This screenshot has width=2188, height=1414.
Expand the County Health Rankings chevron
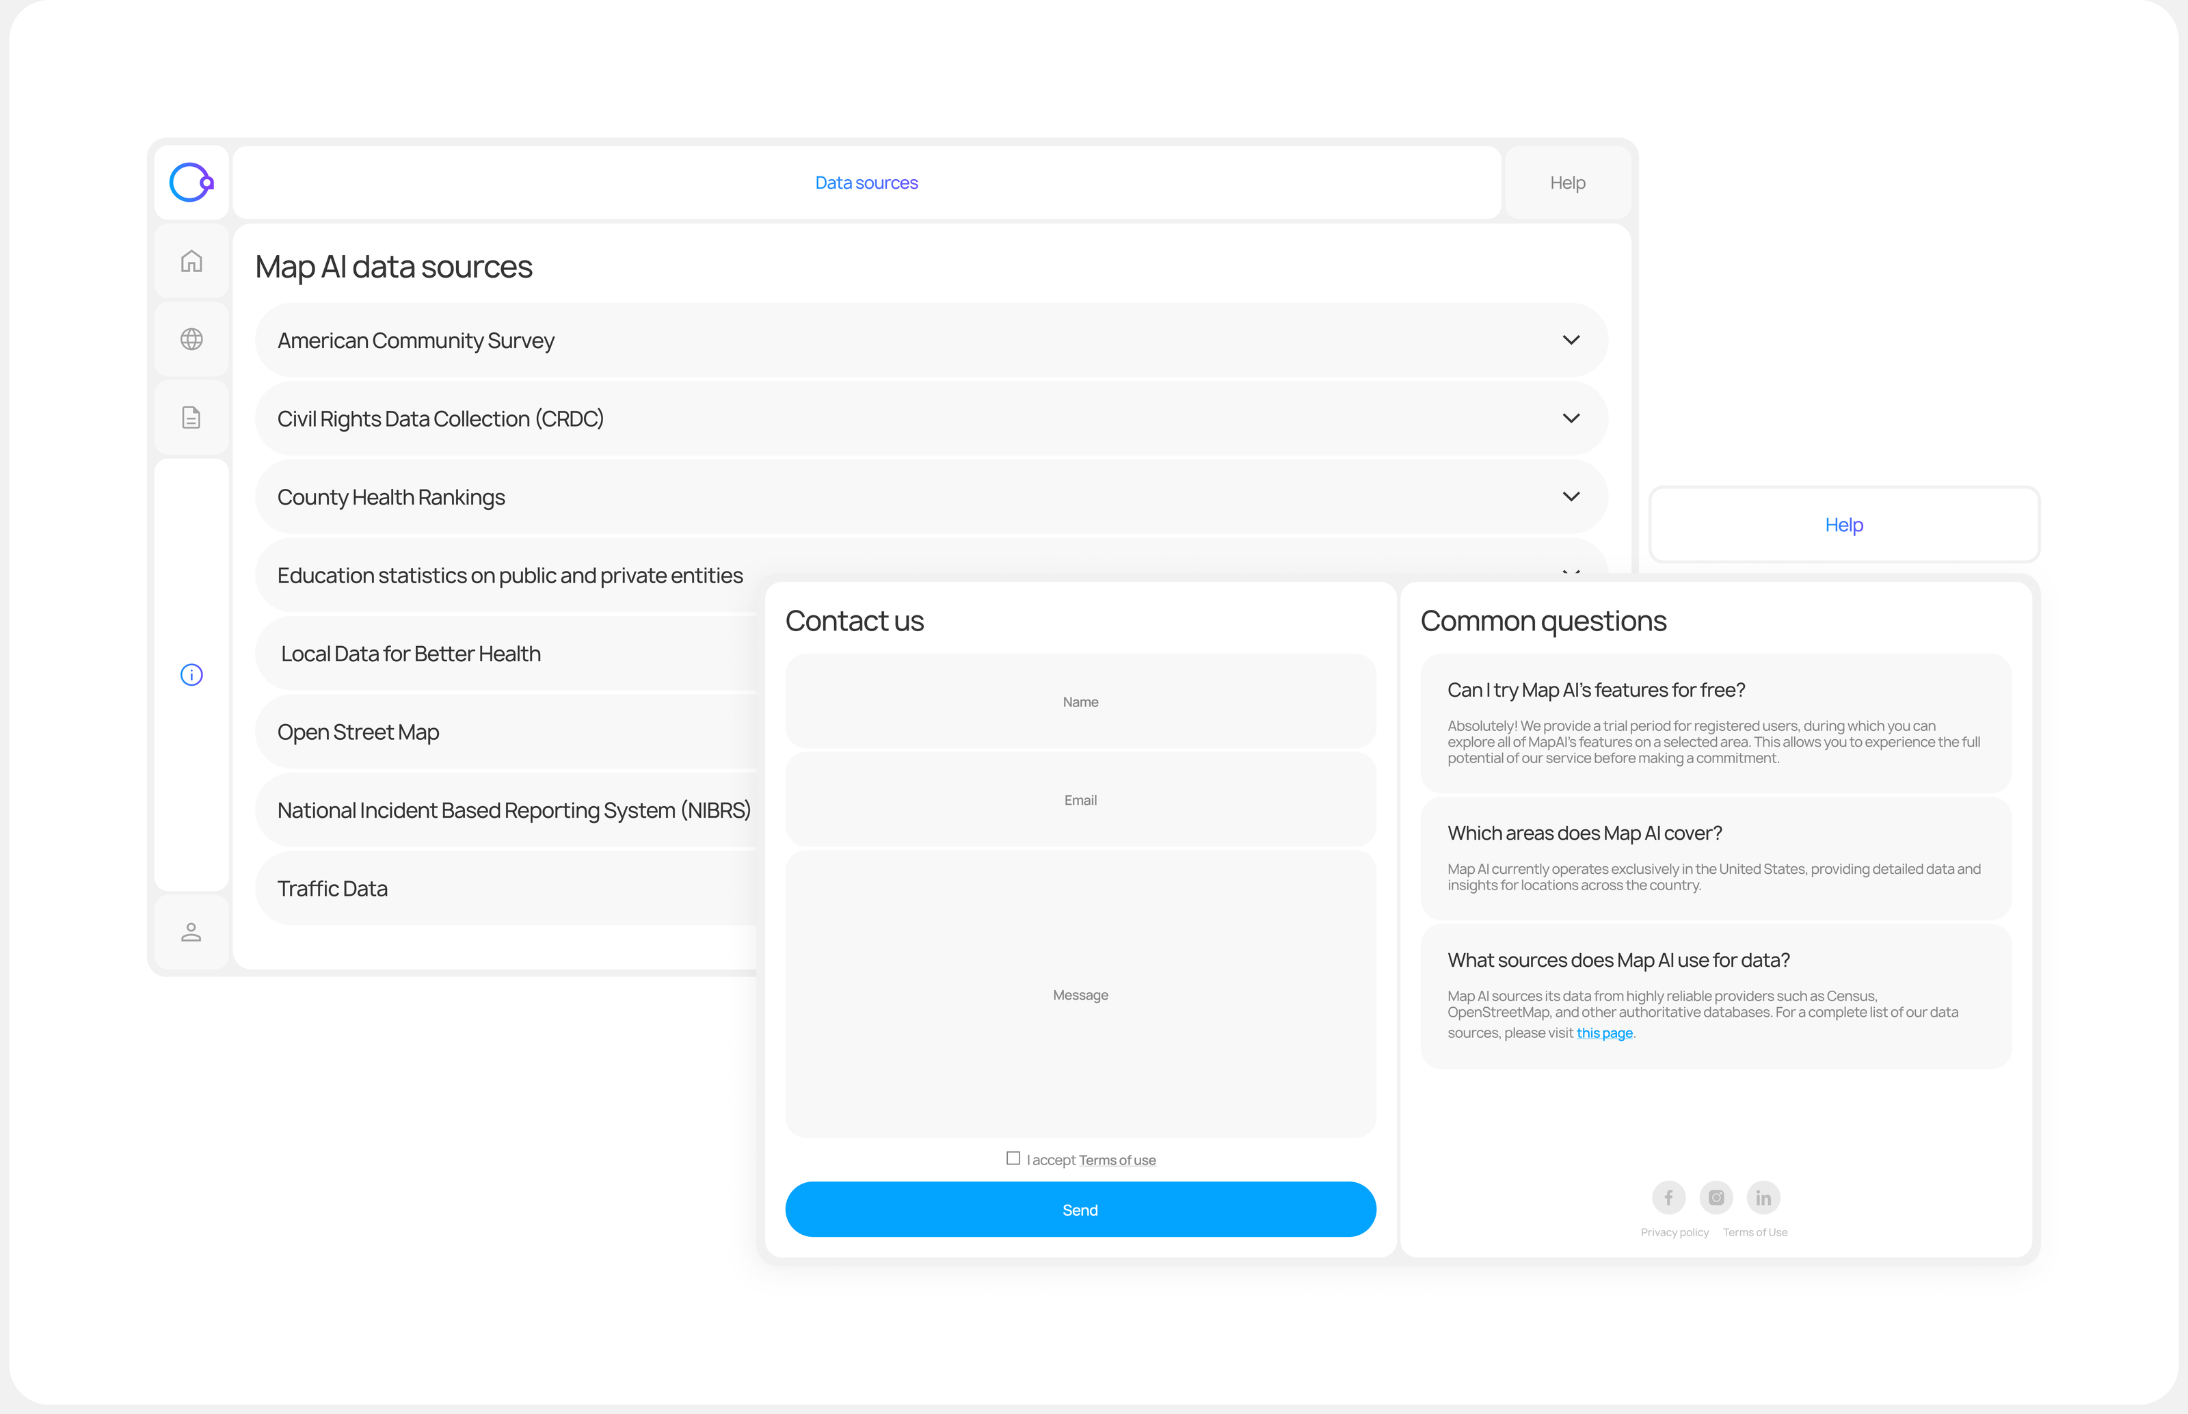1571,496
